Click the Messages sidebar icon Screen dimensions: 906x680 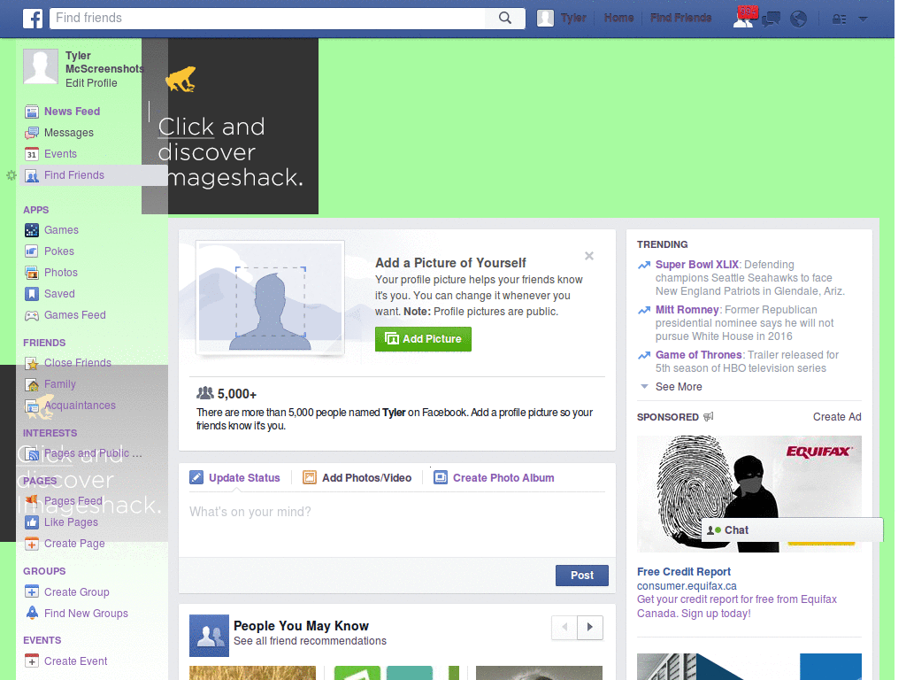[x=32, y=133]
